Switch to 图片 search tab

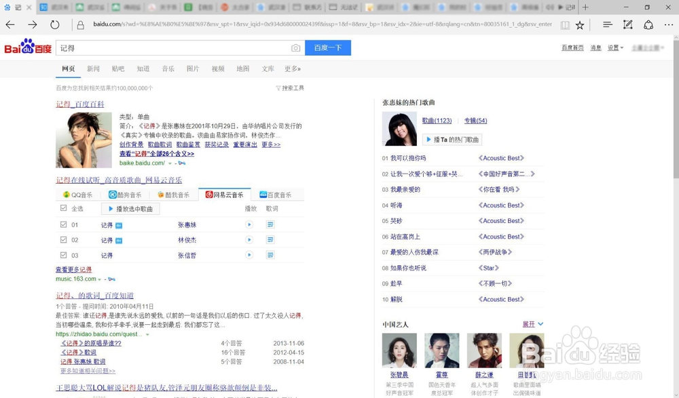[193, 68]
